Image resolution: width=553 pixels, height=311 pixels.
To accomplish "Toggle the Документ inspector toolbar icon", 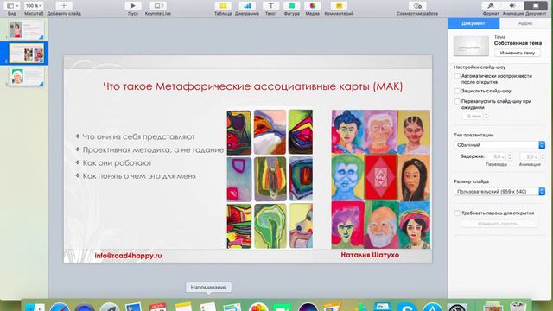I will coord(536,6).
